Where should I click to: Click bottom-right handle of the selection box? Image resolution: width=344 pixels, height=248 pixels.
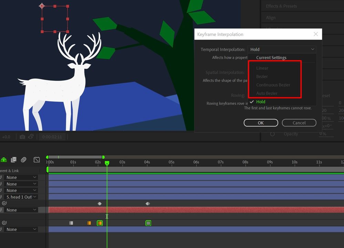pos(67,32)
